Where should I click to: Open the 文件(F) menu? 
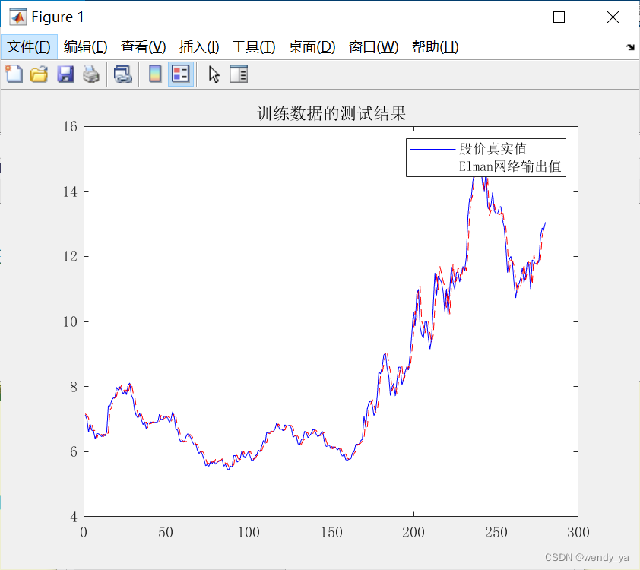click(29, 47)
